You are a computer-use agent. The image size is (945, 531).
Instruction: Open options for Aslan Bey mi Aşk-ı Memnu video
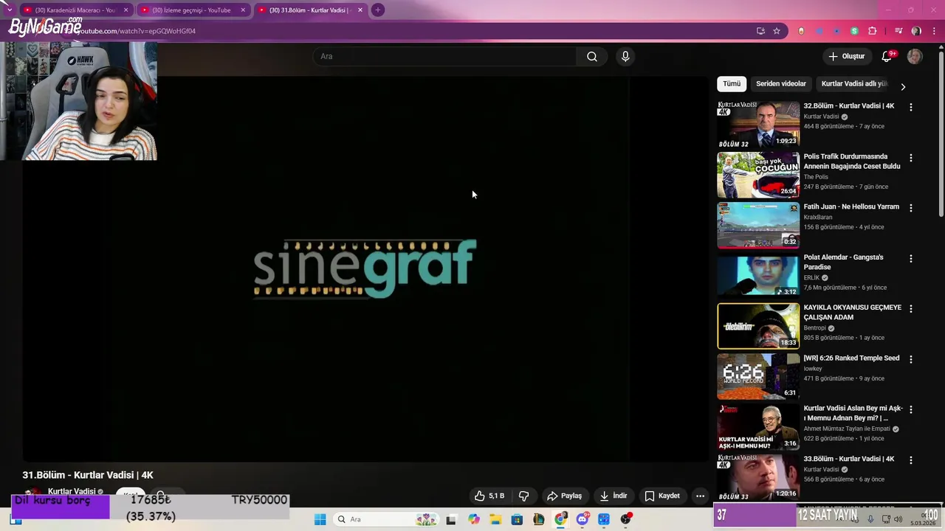tap(910, 409)
